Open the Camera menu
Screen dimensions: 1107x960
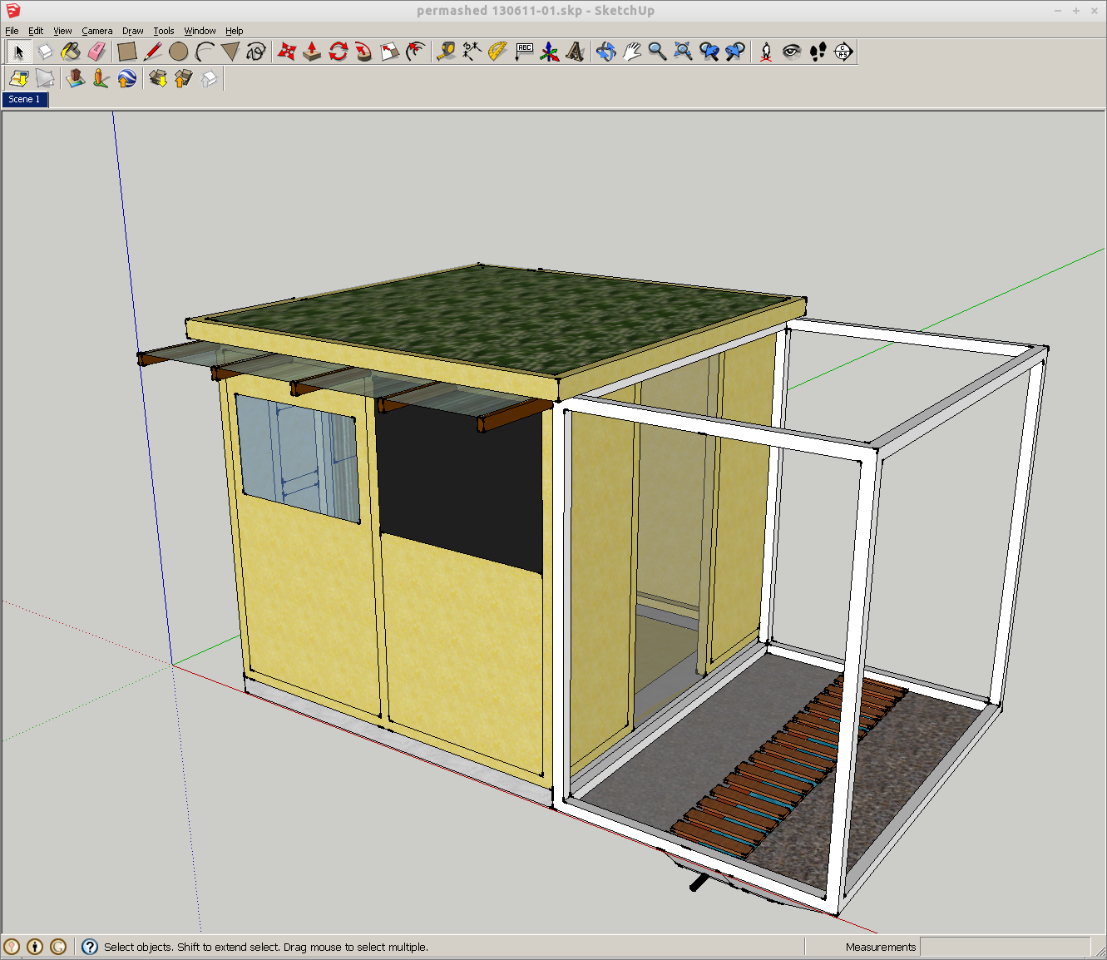click(x=97, y=31)
